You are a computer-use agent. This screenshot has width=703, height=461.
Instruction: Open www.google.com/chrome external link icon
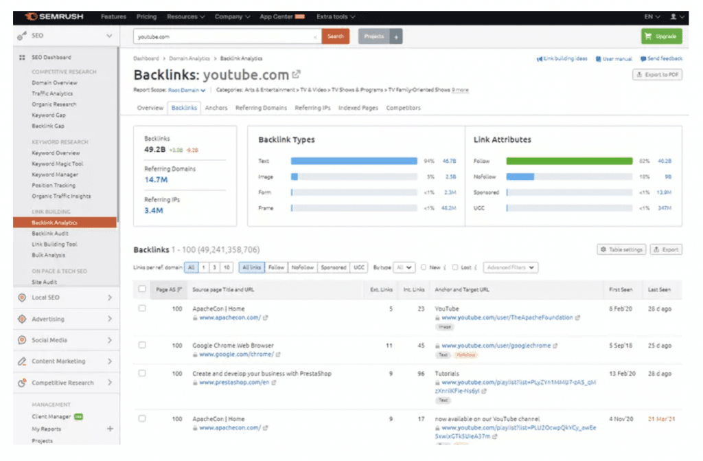coord(278,355)
